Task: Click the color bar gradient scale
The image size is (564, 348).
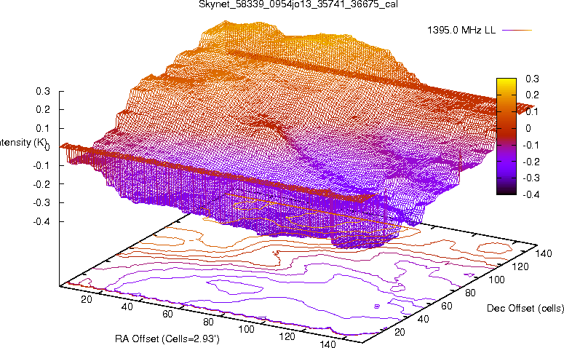Action: coord(506,136)
